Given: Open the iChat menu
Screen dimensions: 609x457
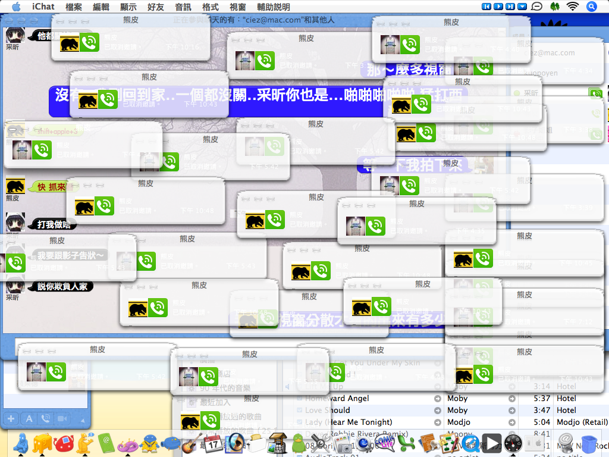Looking at the screenshot, I should pos(43,7).
